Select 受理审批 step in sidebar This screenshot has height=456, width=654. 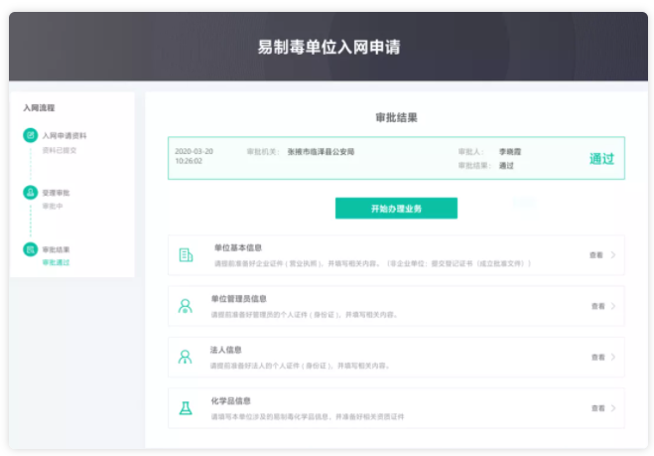click(x=57, y=192)
